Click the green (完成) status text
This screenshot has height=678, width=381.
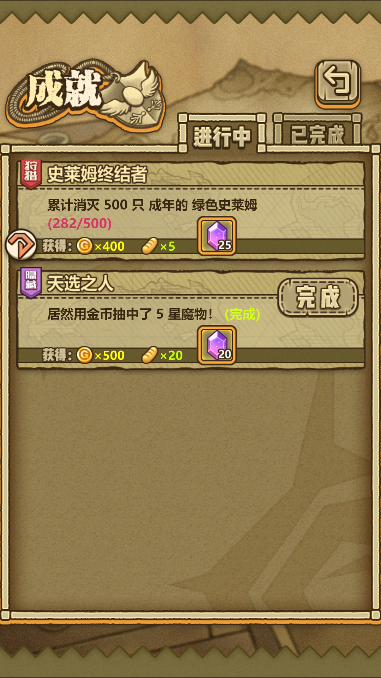242,314
